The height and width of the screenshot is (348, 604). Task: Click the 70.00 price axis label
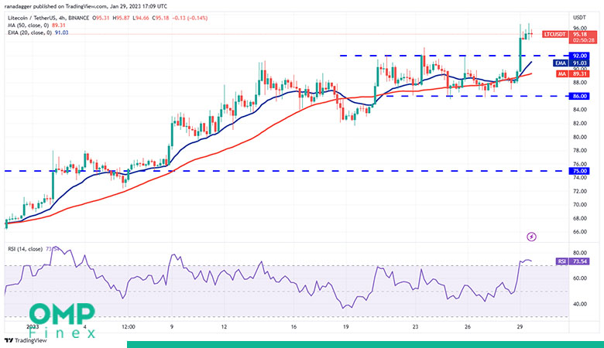pos(580,205)
